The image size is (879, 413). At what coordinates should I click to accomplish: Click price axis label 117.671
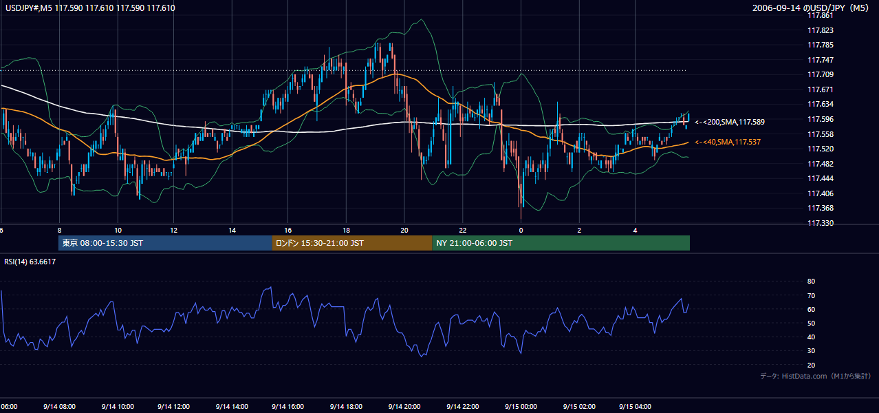point(820,89)
